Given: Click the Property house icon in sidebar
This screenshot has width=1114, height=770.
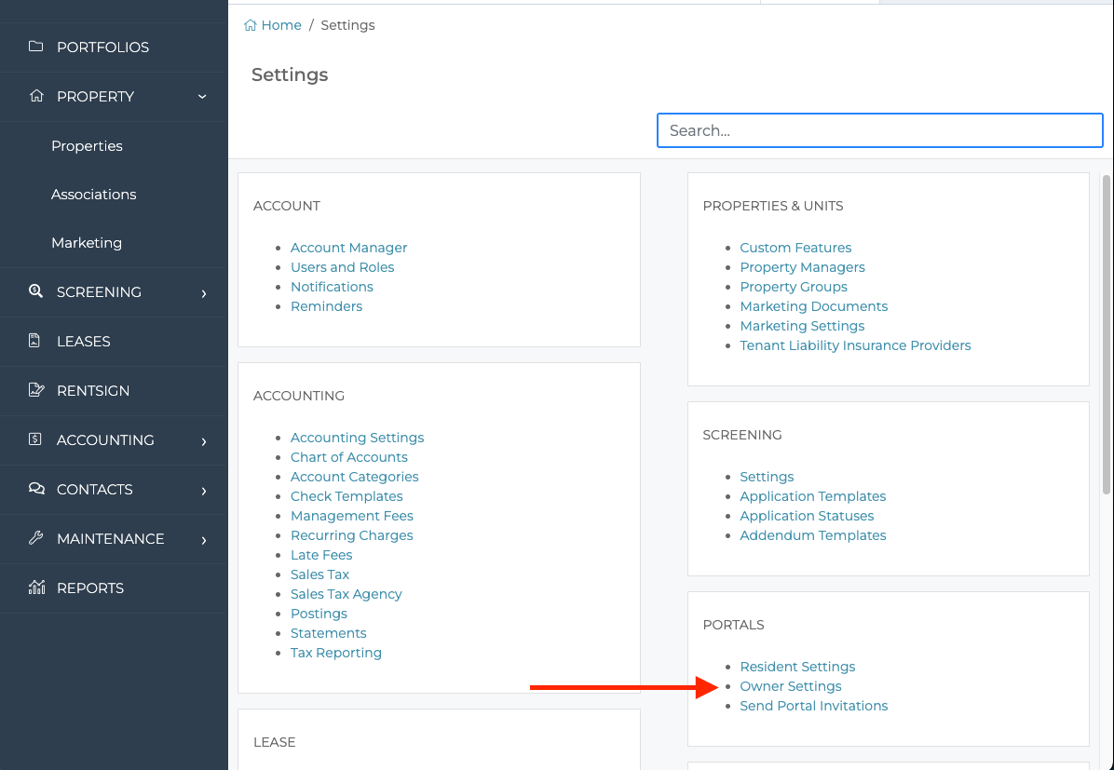Looking at the screenshot, I should 36,96.
